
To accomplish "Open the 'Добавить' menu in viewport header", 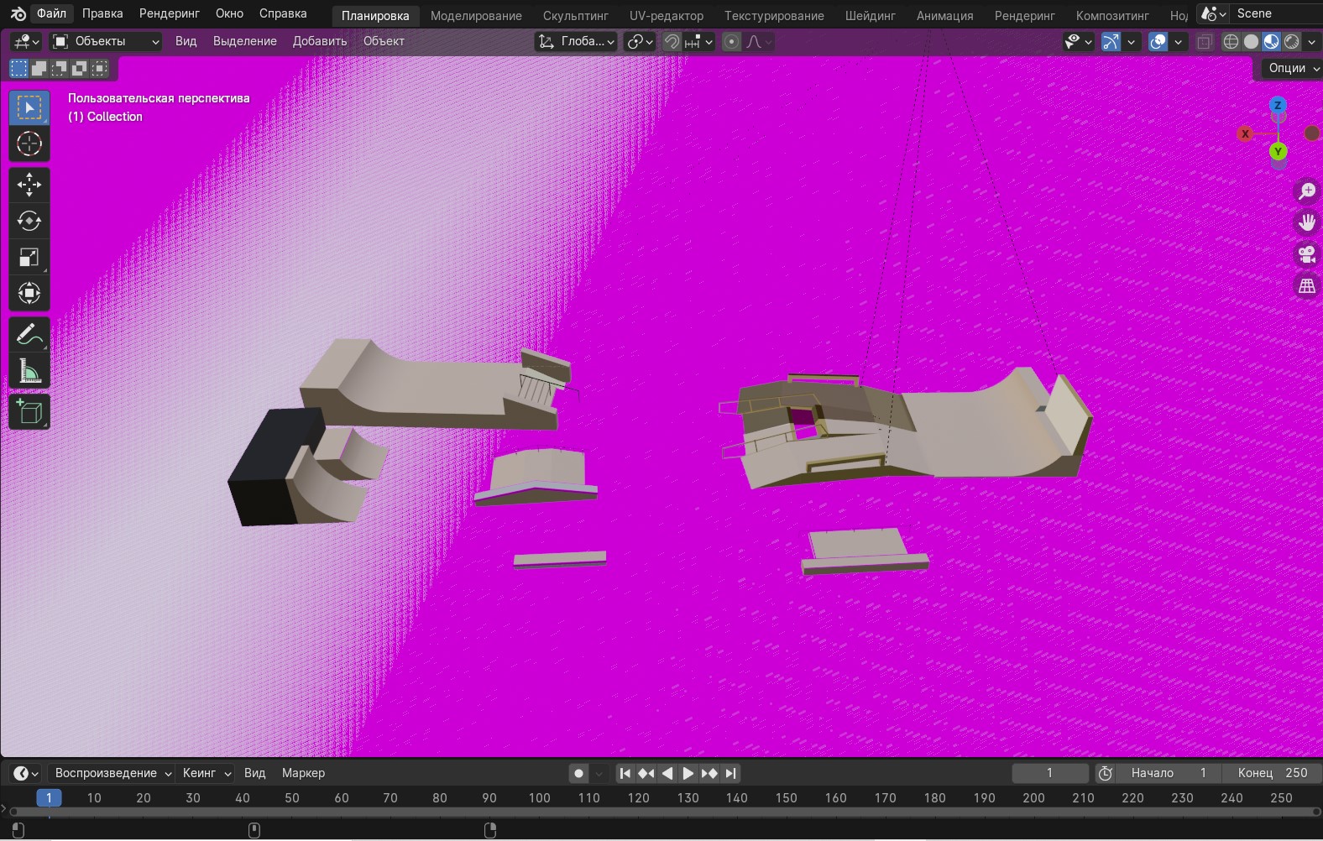I will (x=320, y=41).
